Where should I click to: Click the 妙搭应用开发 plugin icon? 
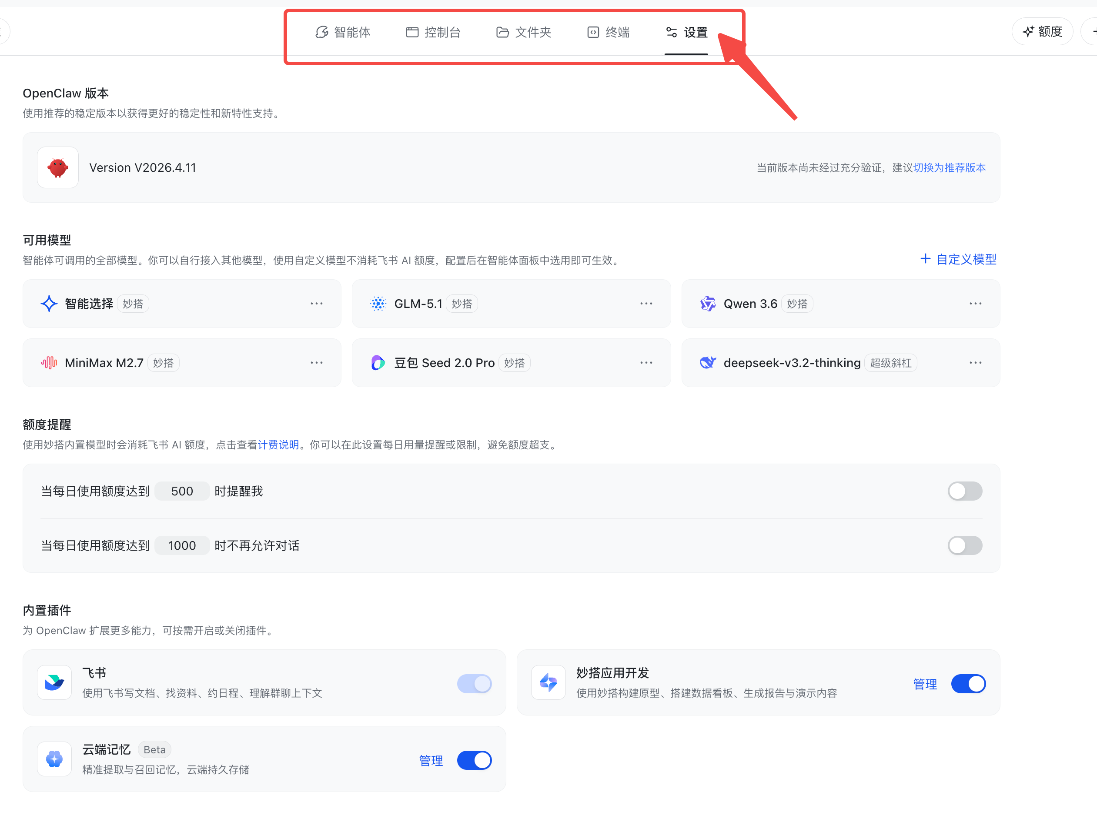point(548,683)
